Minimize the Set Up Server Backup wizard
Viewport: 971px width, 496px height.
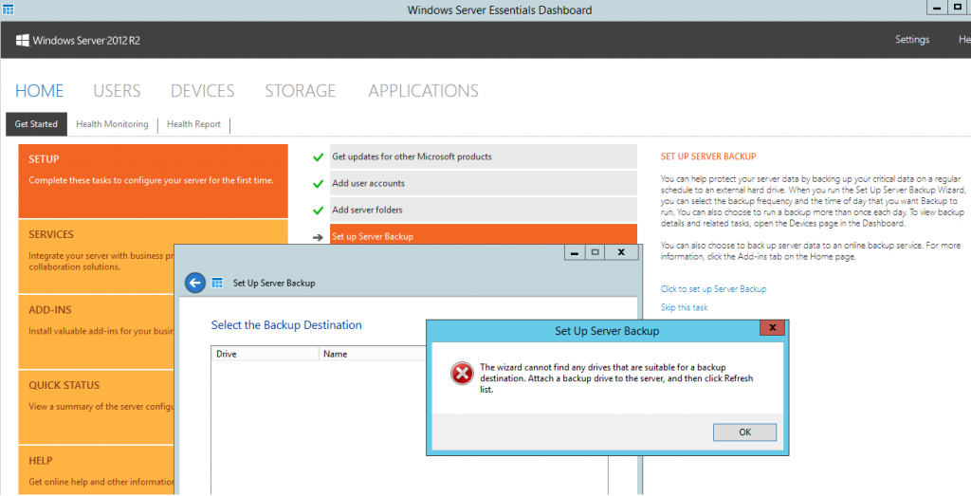pos(575,252)
